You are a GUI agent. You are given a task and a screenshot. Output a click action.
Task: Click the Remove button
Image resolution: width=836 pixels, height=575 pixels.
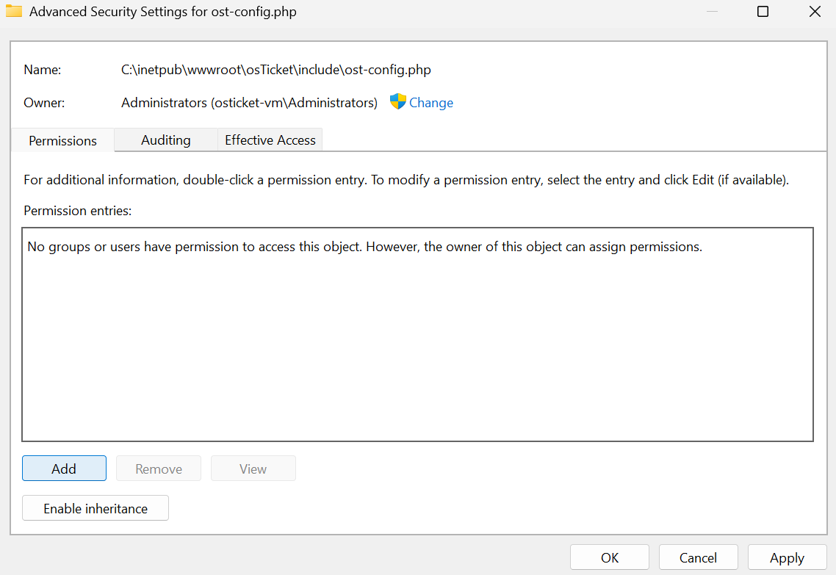(x=159, y=469)
